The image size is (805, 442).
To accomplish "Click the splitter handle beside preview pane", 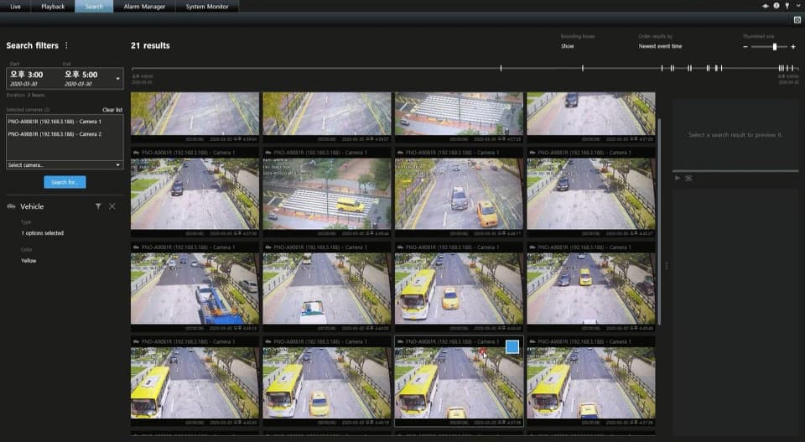I will (x=667, y=265).
